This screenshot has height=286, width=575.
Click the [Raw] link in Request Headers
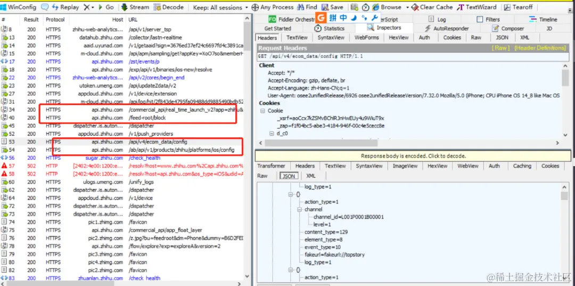[500, 48]
